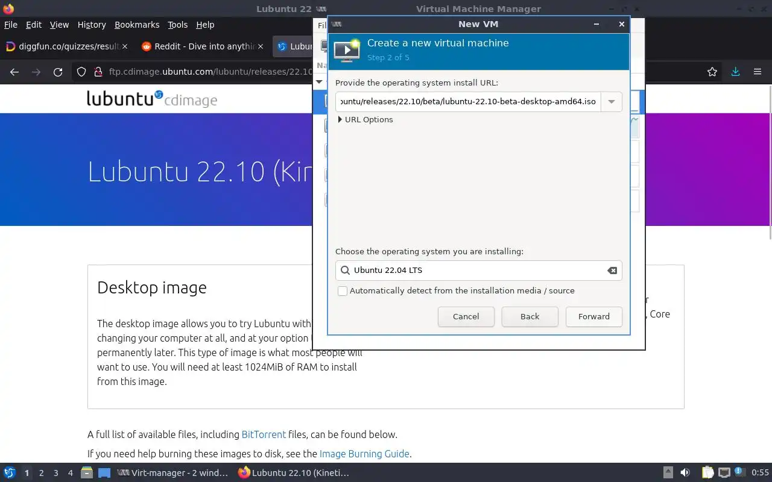Click Back in the New VM dialog

coord(530,317)
